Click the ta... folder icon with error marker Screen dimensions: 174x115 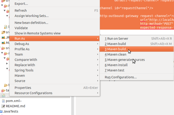tap(3, 90)
